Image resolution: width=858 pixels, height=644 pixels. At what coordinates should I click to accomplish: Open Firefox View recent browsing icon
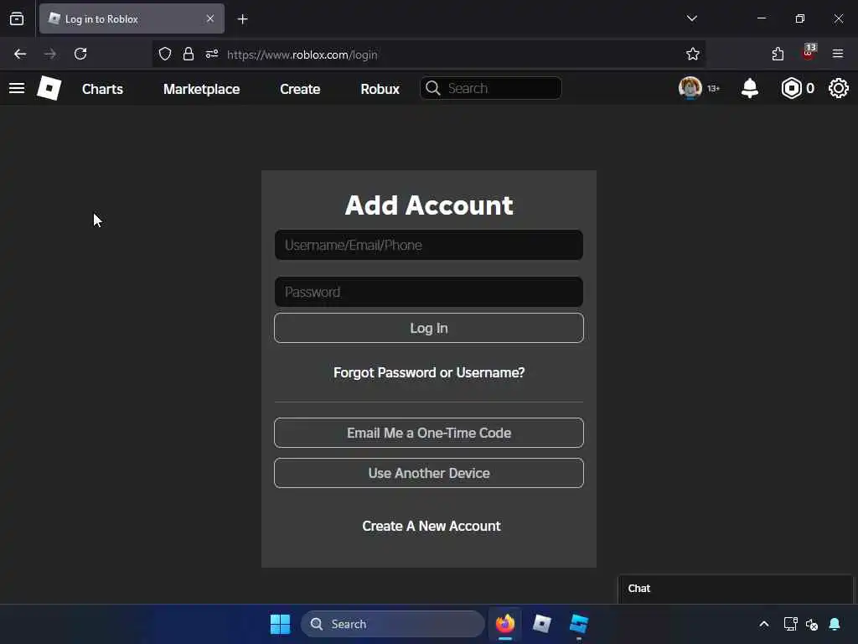tap(17, 18)
